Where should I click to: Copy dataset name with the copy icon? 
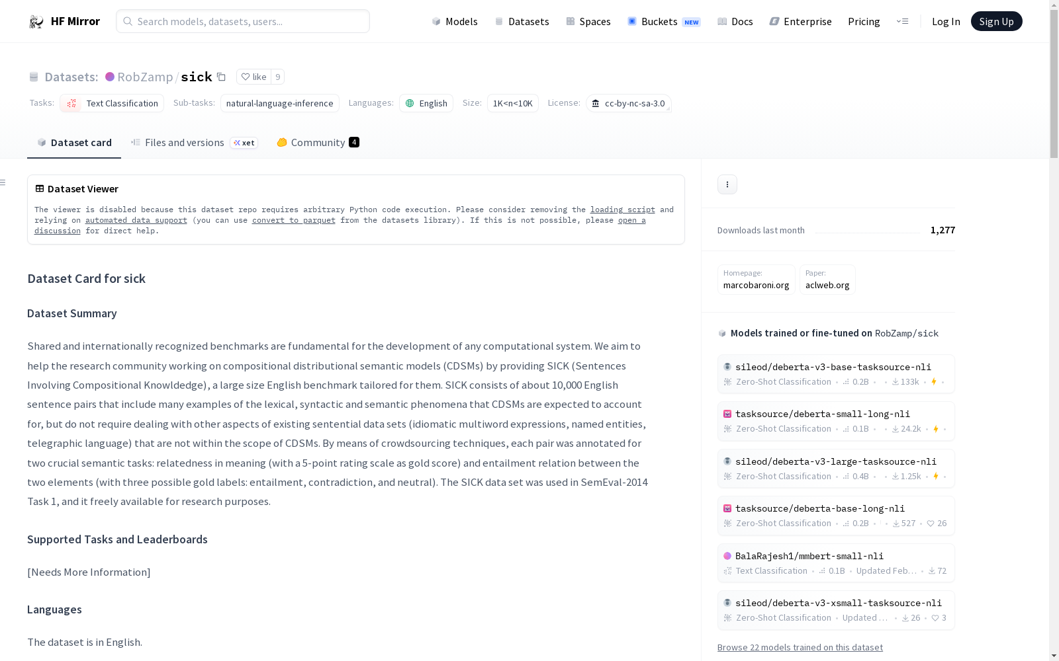point(221,77)
